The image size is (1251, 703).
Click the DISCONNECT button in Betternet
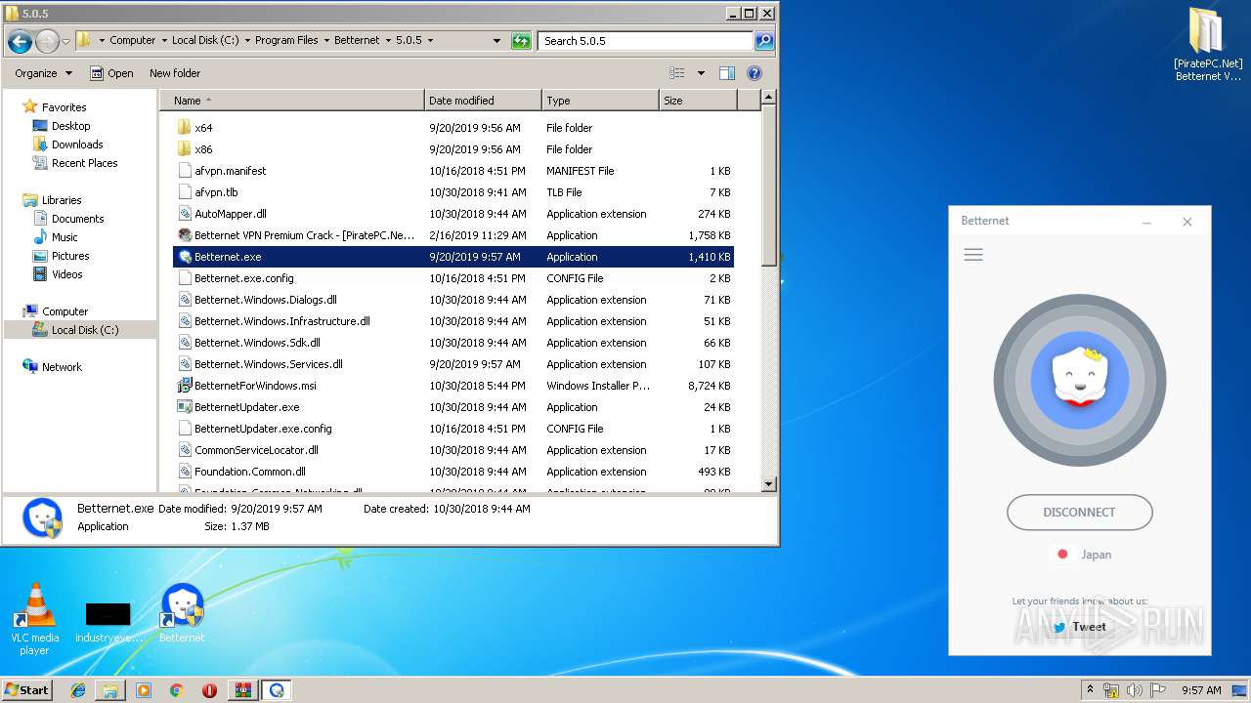[x=1079, y=512]
